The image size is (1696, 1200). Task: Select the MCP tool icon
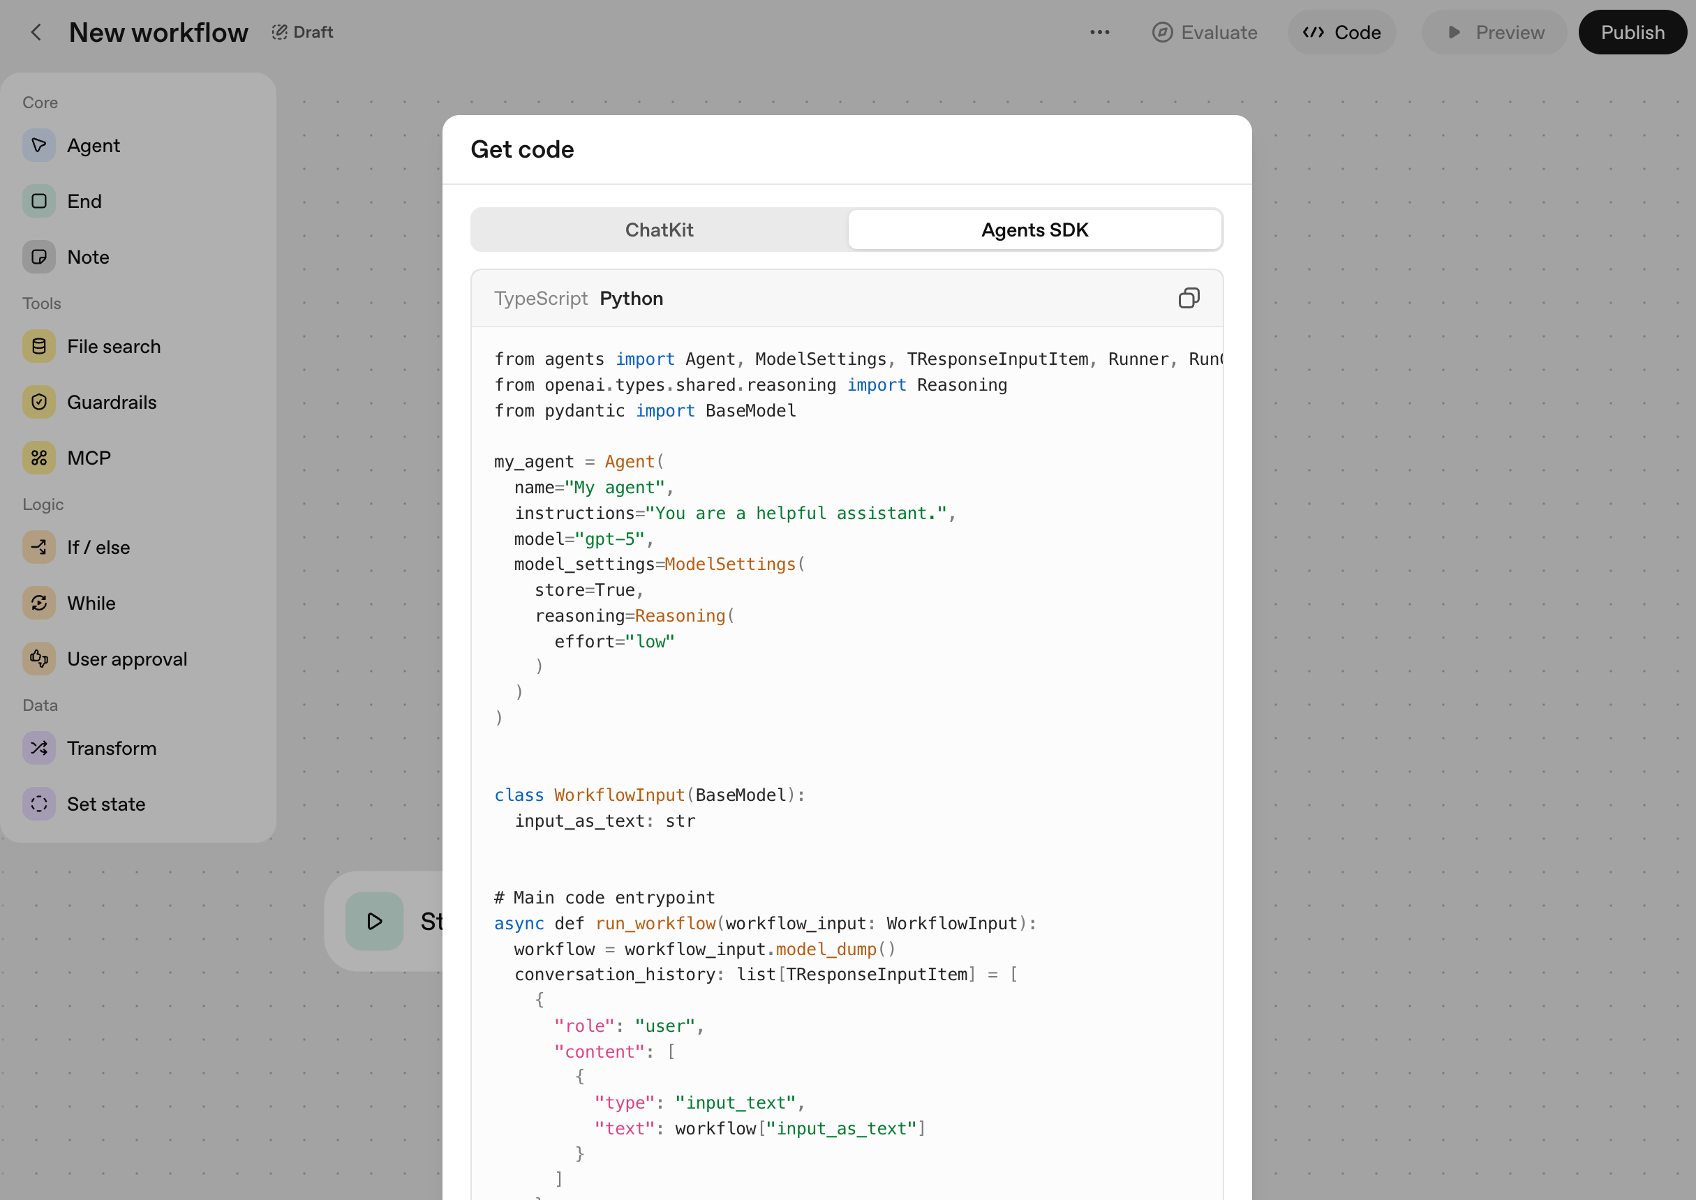[39, 458]
